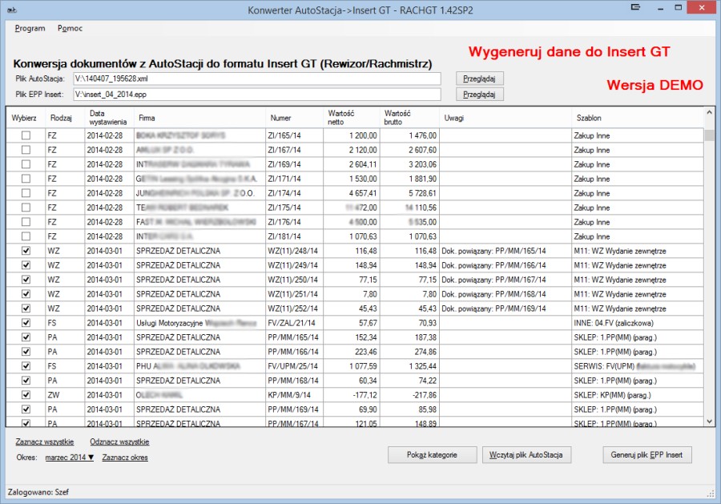Uncheck the box for row FV/UPM/25/14
This screenshot has height=504, width=721.
point(26,366)
